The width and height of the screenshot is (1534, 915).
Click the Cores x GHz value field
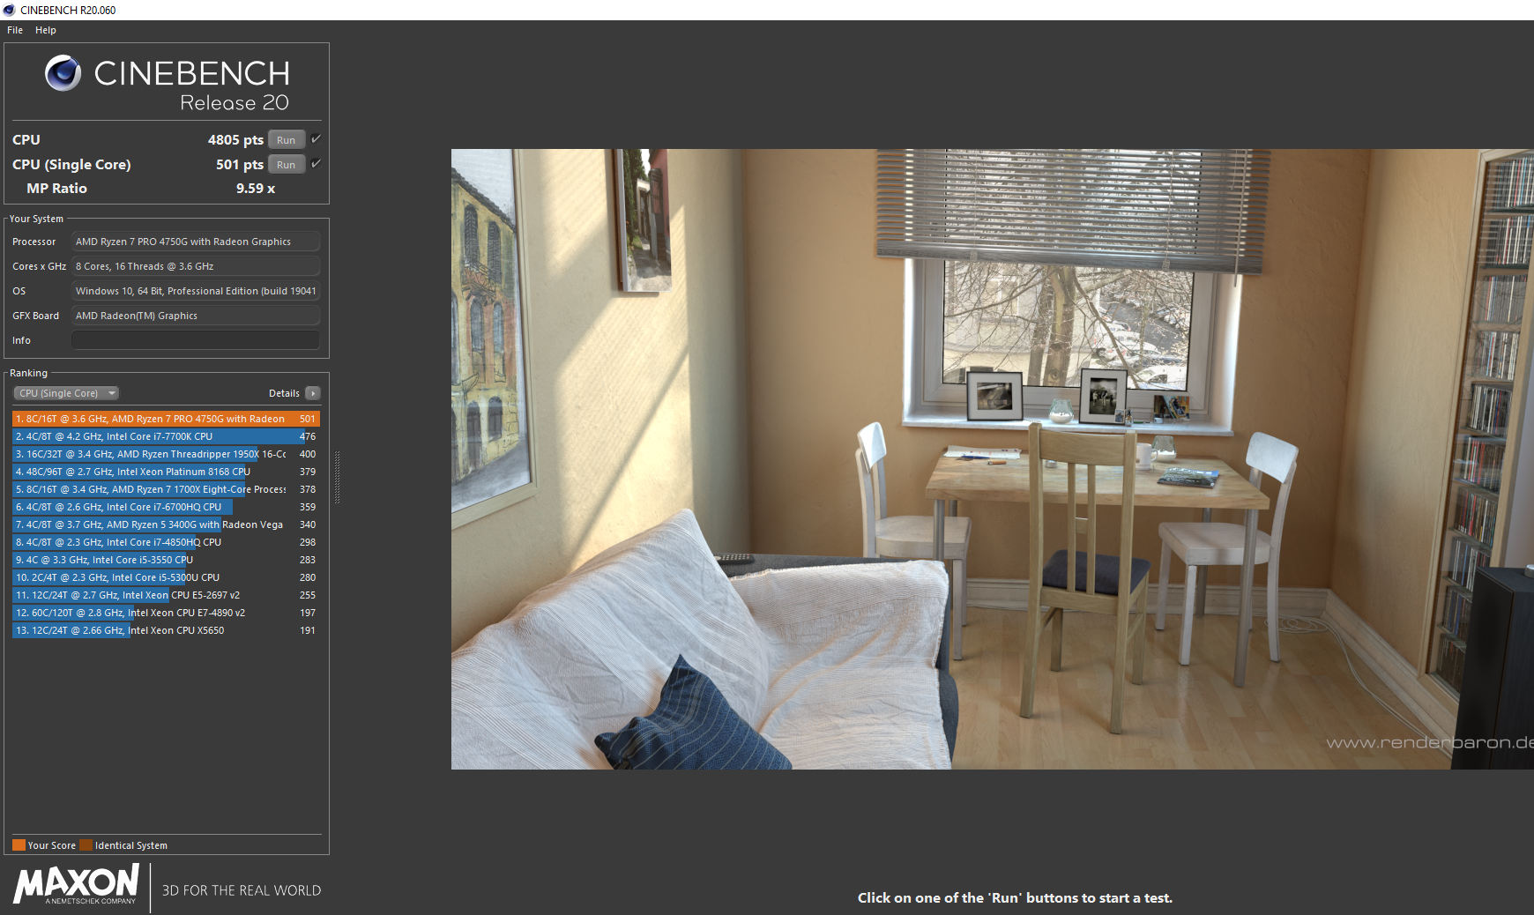pyautogui.click(x=196, y=266)
